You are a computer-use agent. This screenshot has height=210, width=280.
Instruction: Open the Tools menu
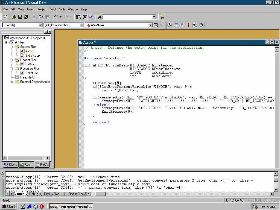pos(62,9)
